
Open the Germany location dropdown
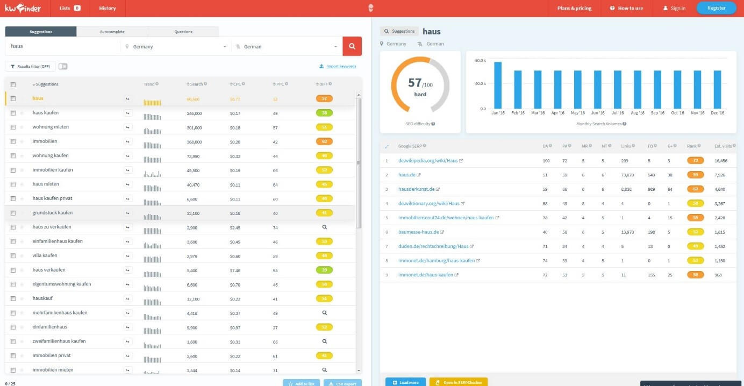175,46
